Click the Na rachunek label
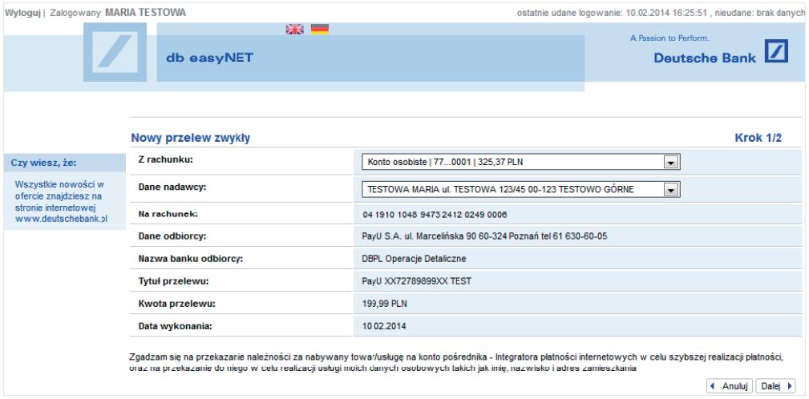Screen dimensions: 809x399 [x=168, y=214]
